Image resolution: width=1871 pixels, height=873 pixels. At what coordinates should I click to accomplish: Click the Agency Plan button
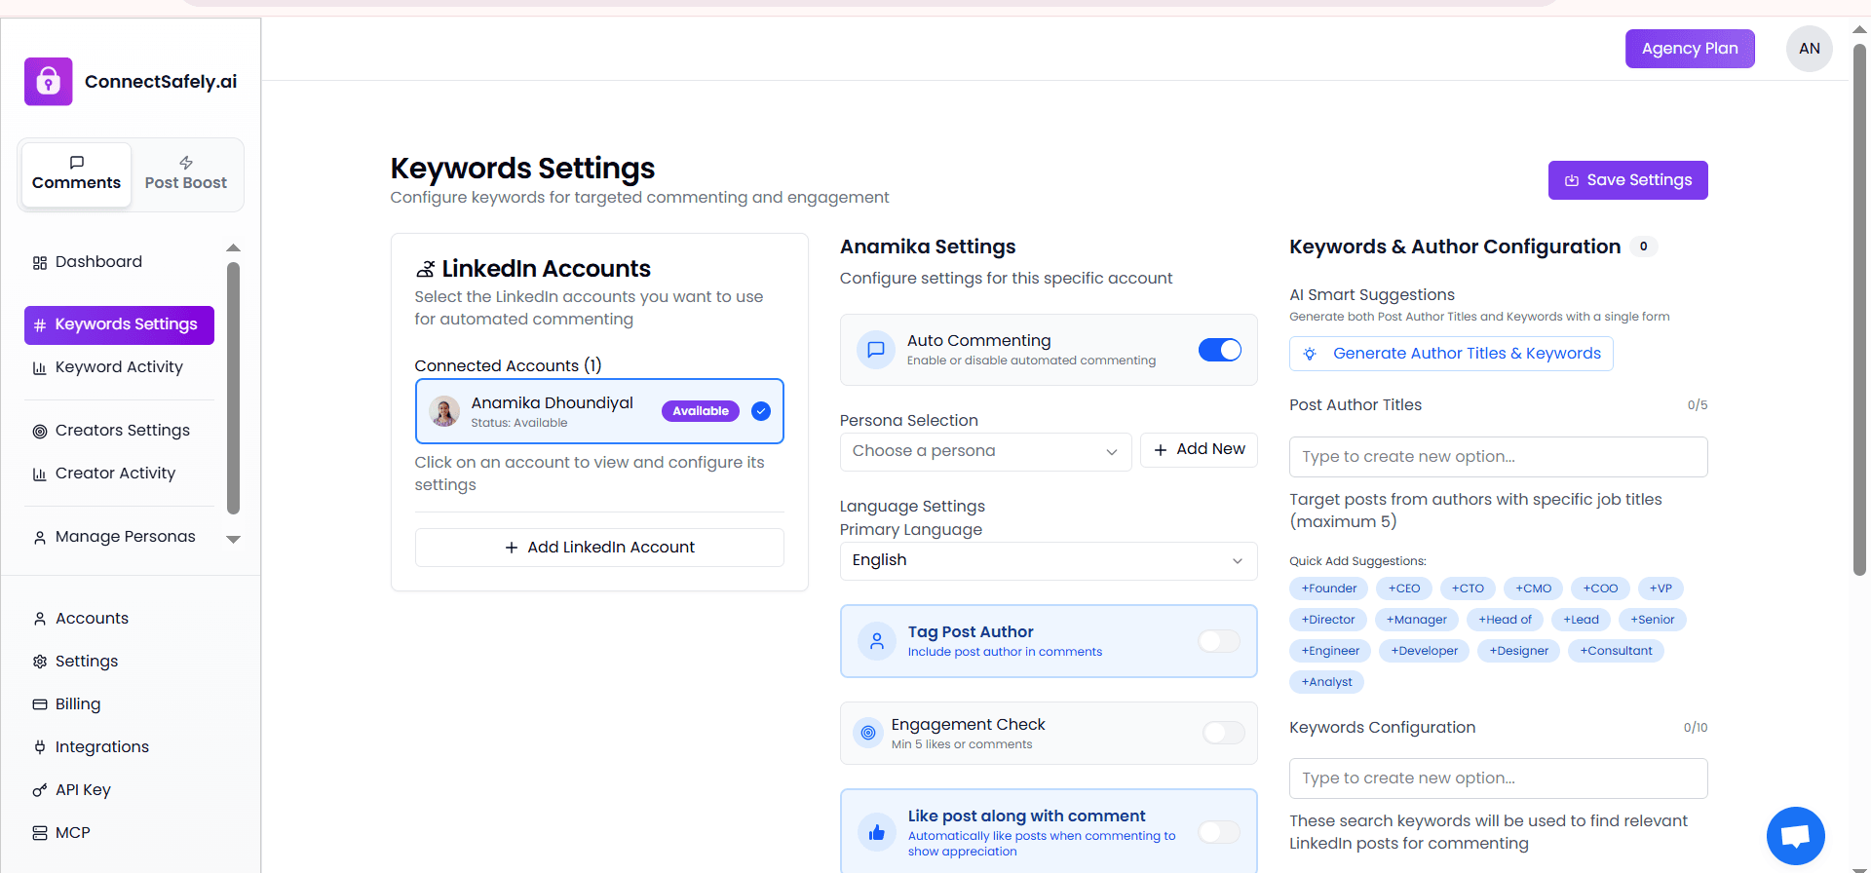1690,49
